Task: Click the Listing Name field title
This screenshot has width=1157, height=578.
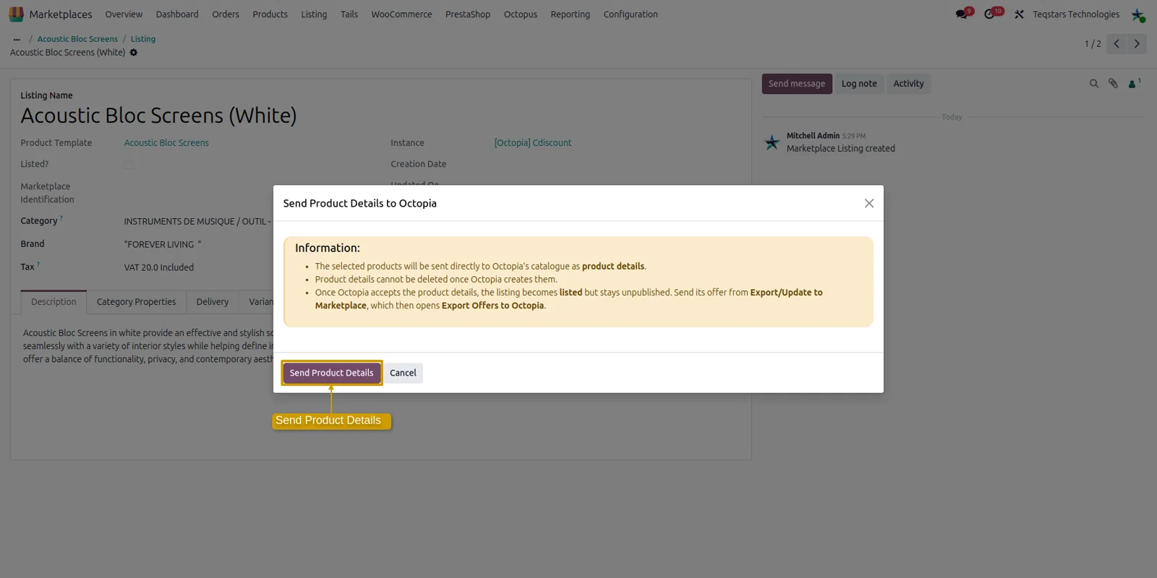Action: tap(46, 95)
